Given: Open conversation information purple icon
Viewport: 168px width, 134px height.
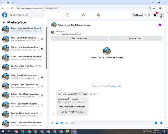Looking at the screenshot, I should (x=160, y=25).
